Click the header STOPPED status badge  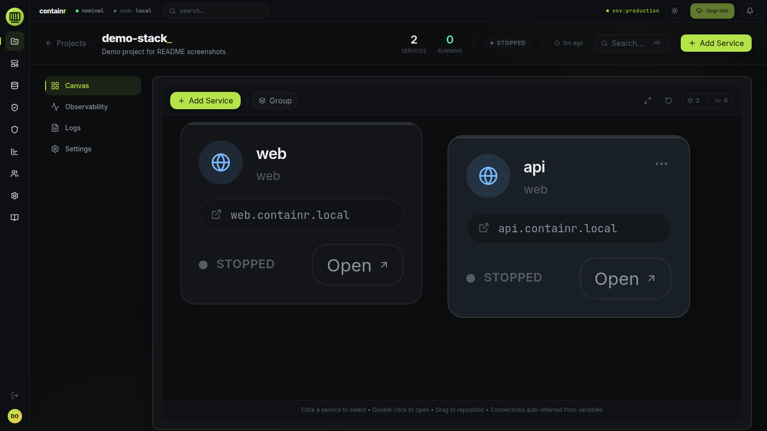coord(508,43)
